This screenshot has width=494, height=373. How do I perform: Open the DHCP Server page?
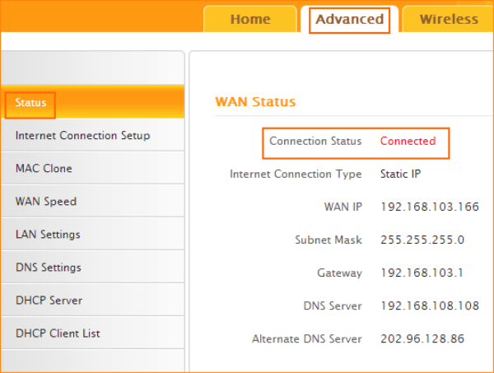[49, 300]
